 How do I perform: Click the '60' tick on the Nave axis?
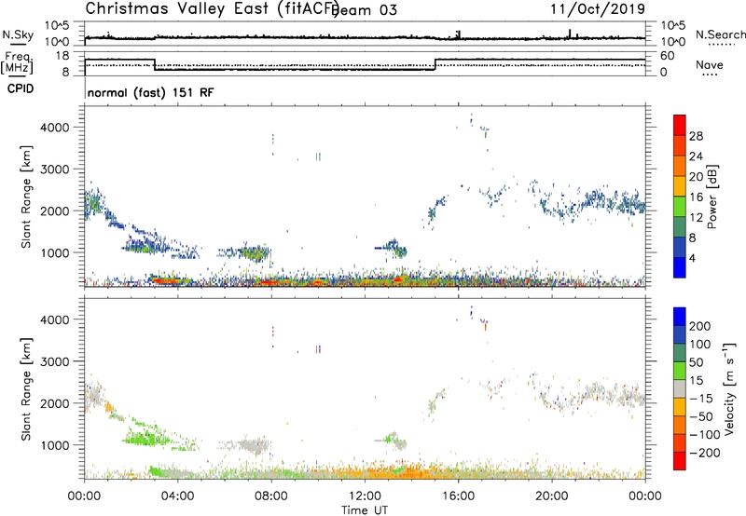[x=668, y=56]
